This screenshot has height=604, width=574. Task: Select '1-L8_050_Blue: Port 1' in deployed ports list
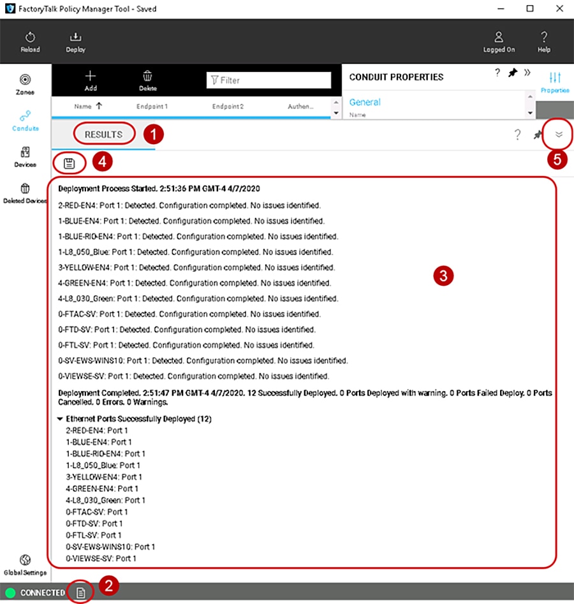tap(103, 466)
